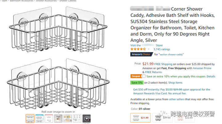Screen dimensions: 222x124
Task: Click the star rating icons
Action: (138, 49)
